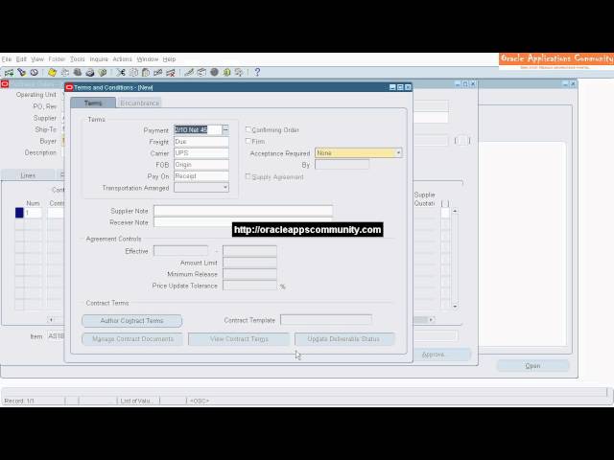Viewport: 614px width, 460px height.
Task: Toggle the Confirming Order checkbox
Action: (248, 129)
